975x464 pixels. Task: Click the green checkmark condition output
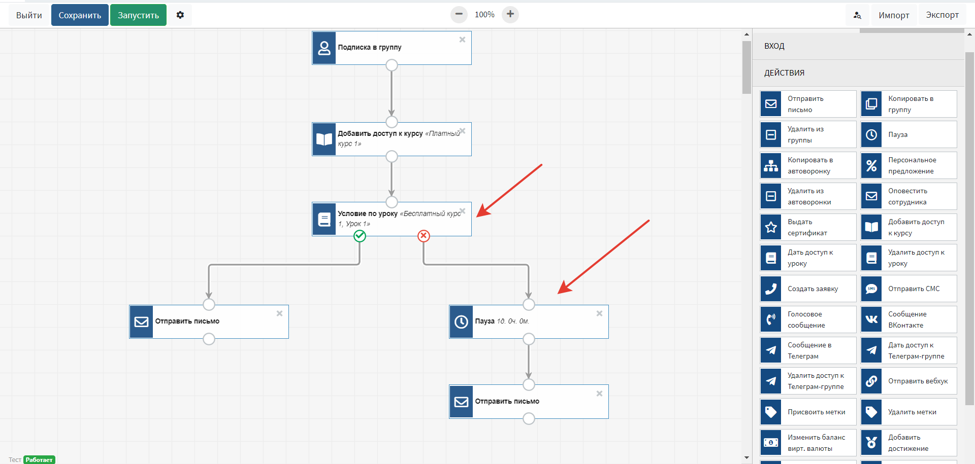point(360,236)
